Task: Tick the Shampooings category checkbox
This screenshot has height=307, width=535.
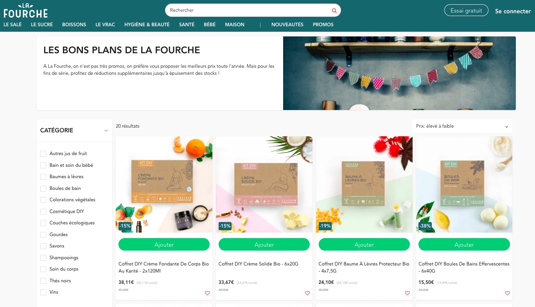Action: coord(43,258)
